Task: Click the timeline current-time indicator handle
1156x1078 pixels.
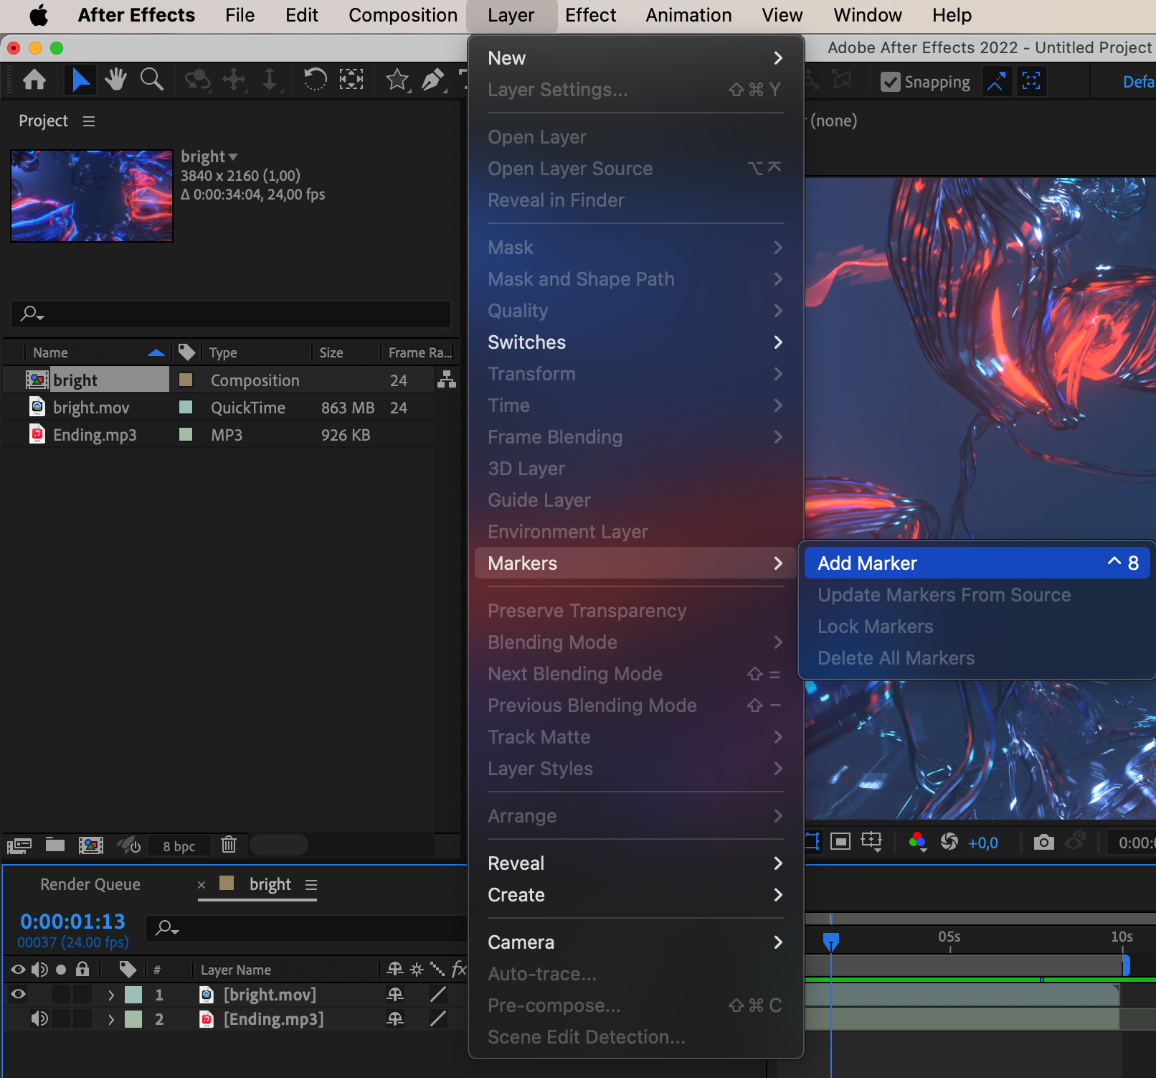Action: [x=831, y=941]
